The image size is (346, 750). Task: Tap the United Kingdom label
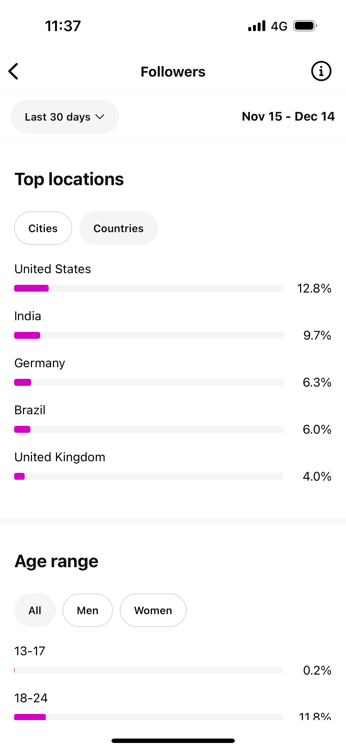click(x=60, y=457)
